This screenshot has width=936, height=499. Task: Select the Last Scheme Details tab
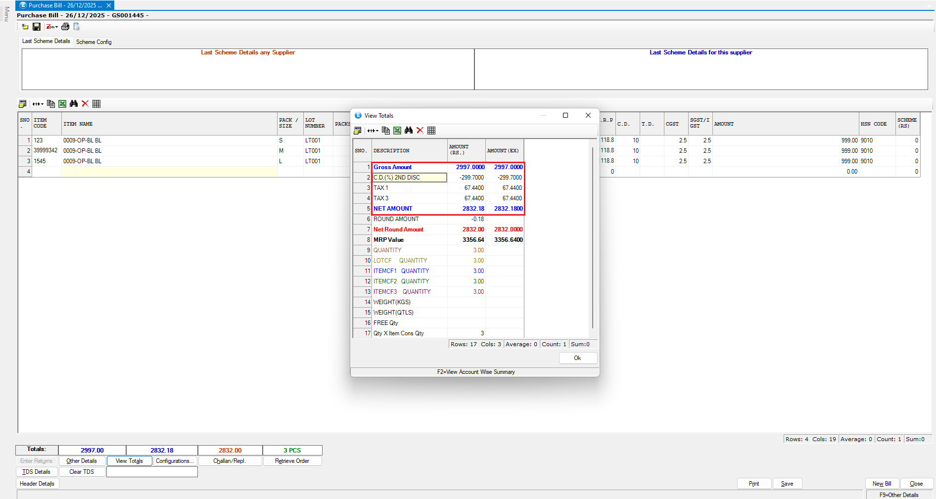46,42
